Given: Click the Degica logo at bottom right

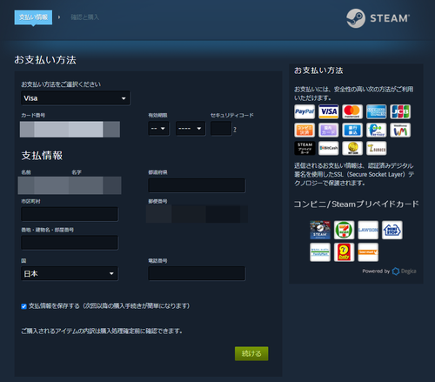Looking at the screenshot, I should [x=405, y=271].
